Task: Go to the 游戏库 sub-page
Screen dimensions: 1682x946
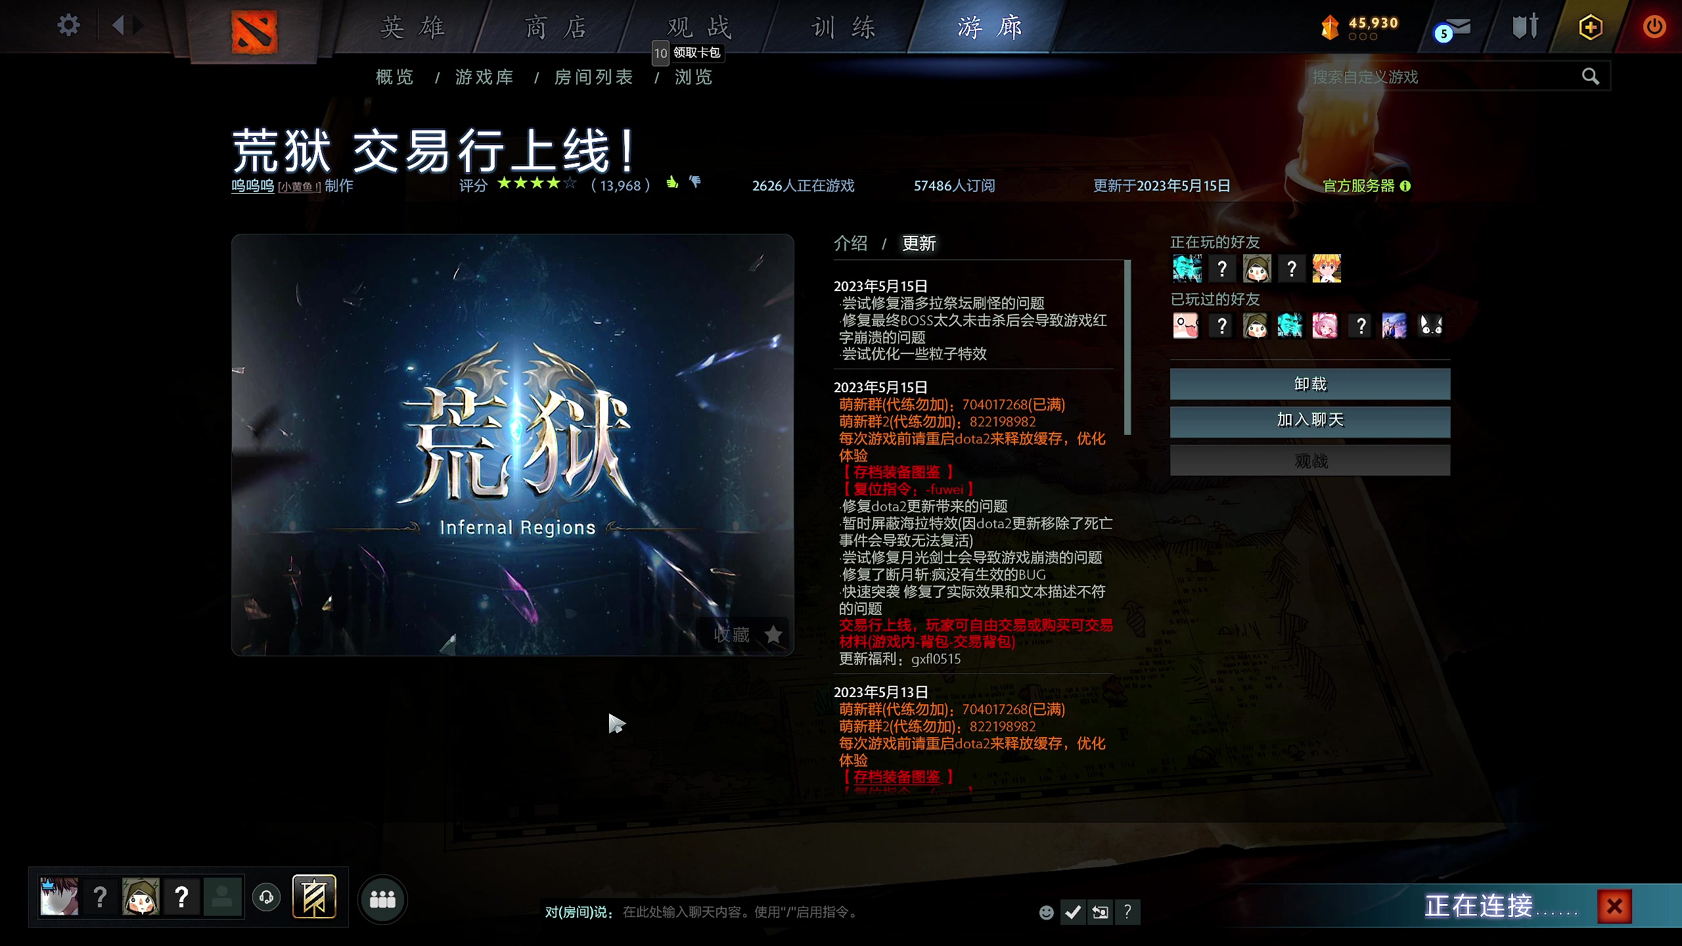Action: tap(485, 78)
